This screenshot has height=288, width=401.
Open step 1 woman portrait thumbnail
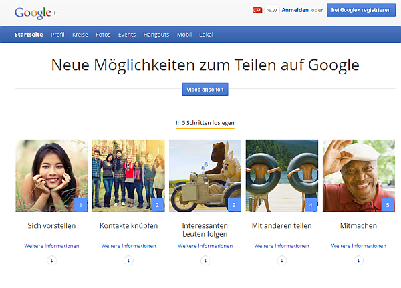tap(51, 176)
